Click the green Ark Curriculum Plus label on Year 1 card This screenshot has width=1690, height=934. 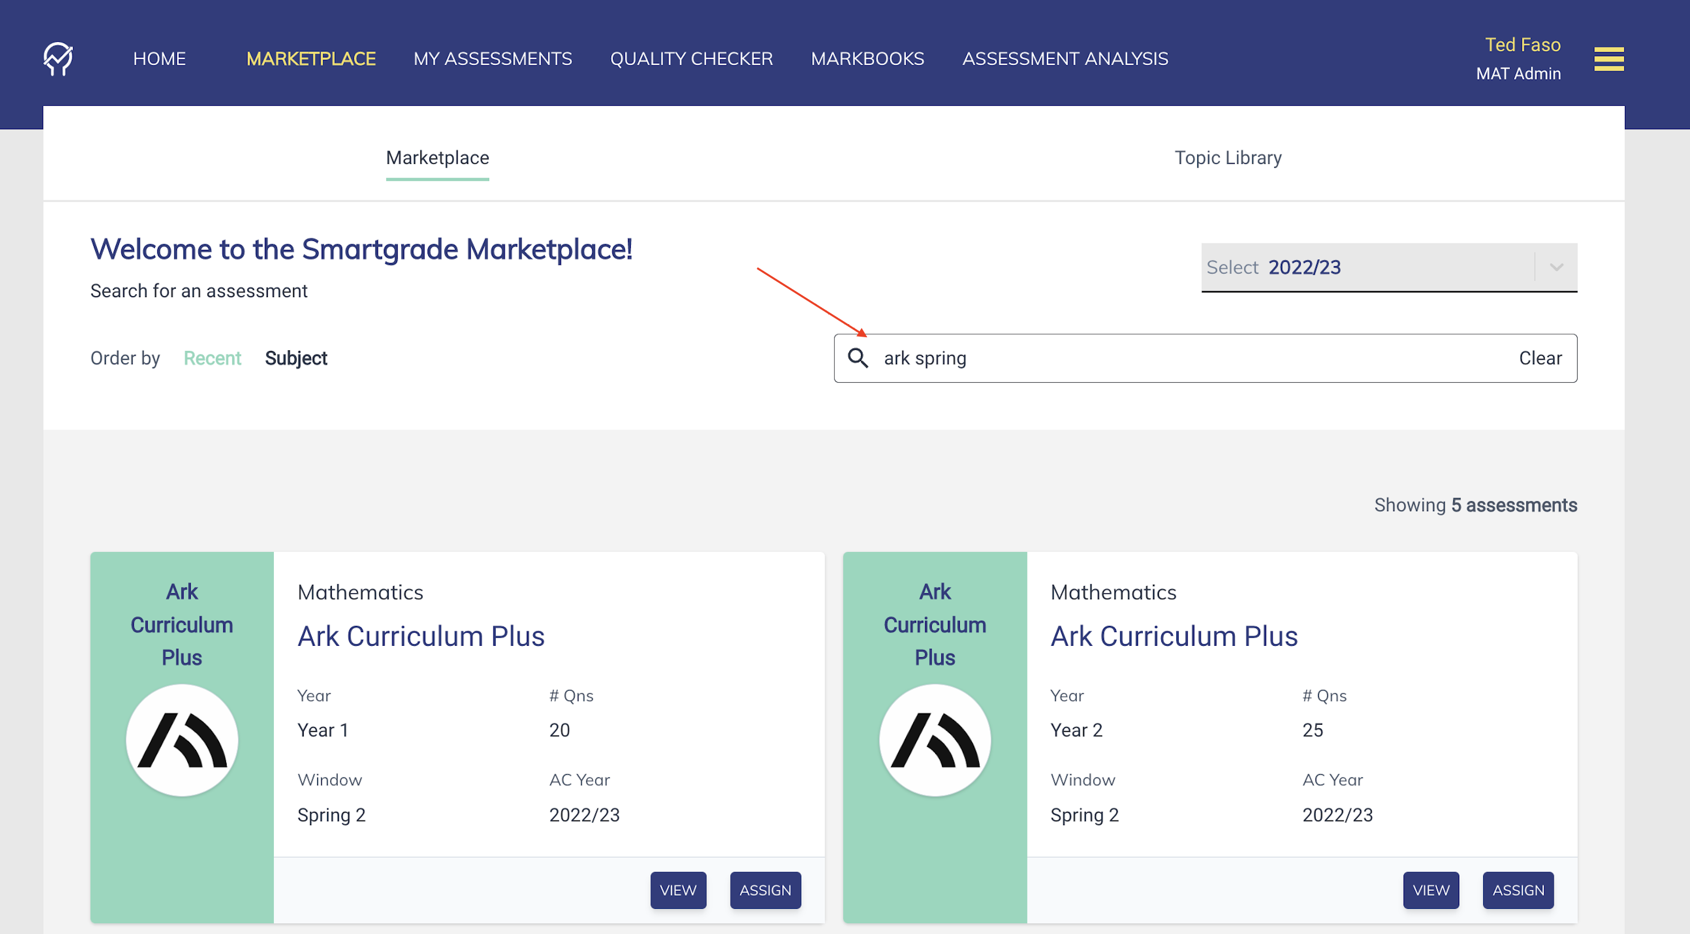click(182, 624)
